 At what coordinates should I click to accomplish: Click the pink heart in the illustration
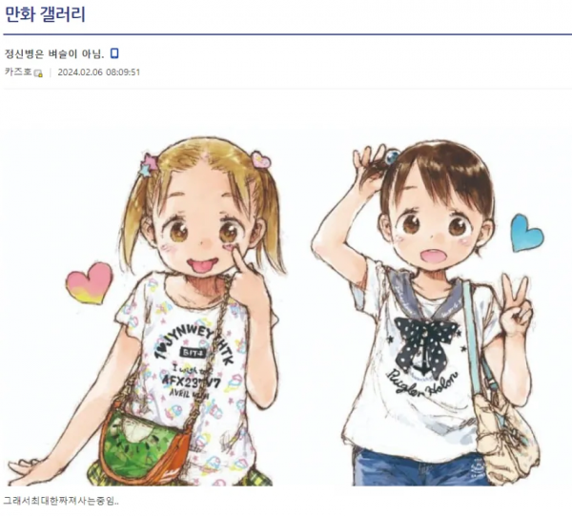(x=89, y=283)
